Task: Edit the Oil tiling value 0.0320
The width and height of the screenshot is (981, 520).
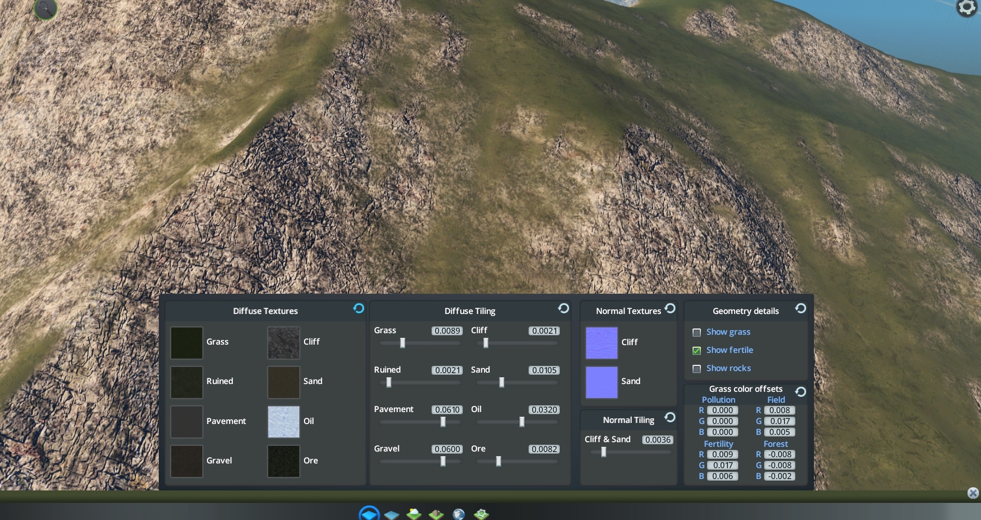Action: coord(544,409)
